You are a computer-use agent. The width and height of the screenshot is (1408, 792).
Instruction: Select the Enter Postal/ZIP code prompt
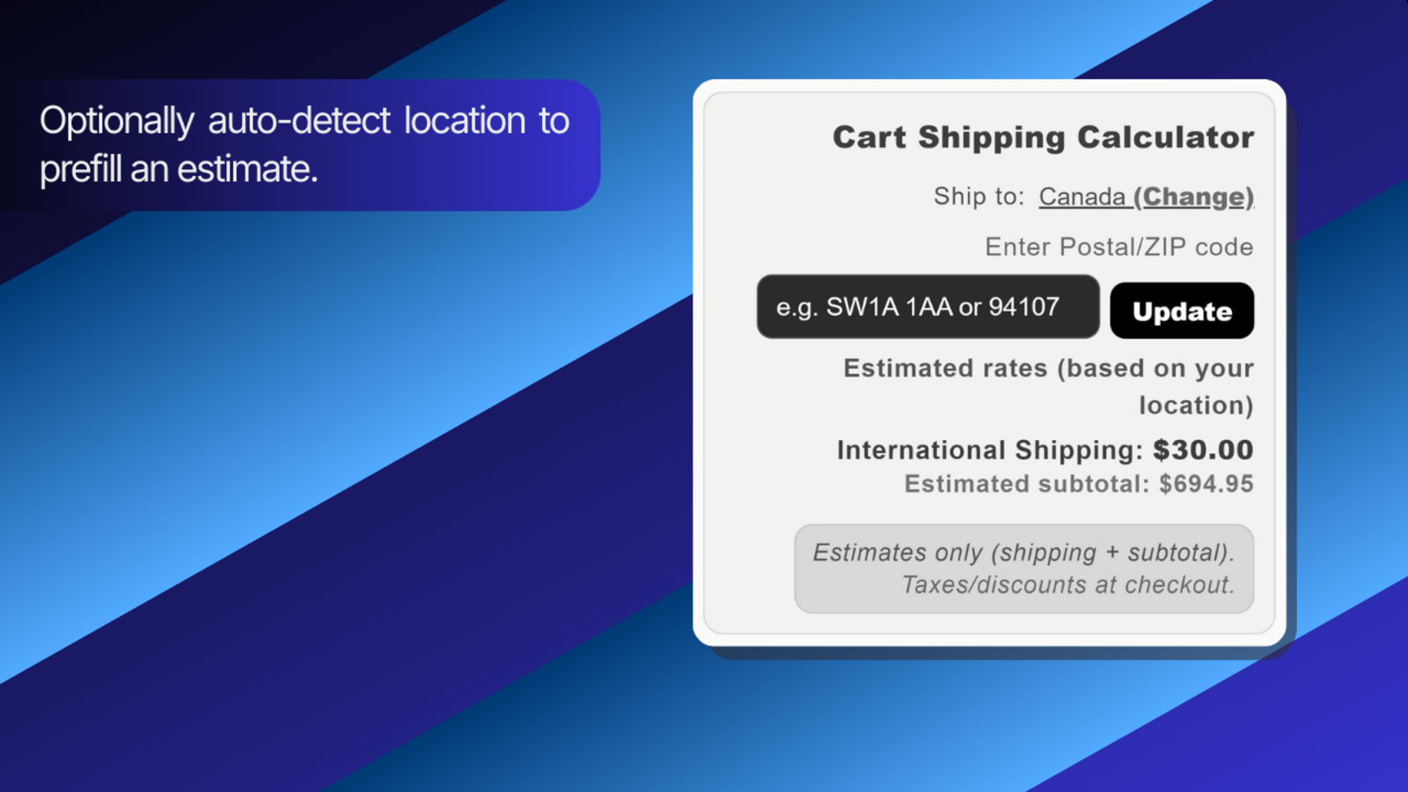[1118, 247]
